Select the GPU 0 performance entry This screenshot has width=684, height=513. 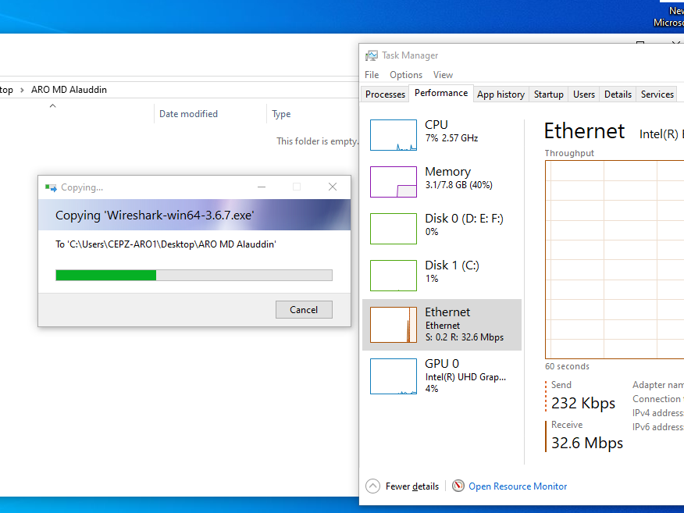click(442, 376)
